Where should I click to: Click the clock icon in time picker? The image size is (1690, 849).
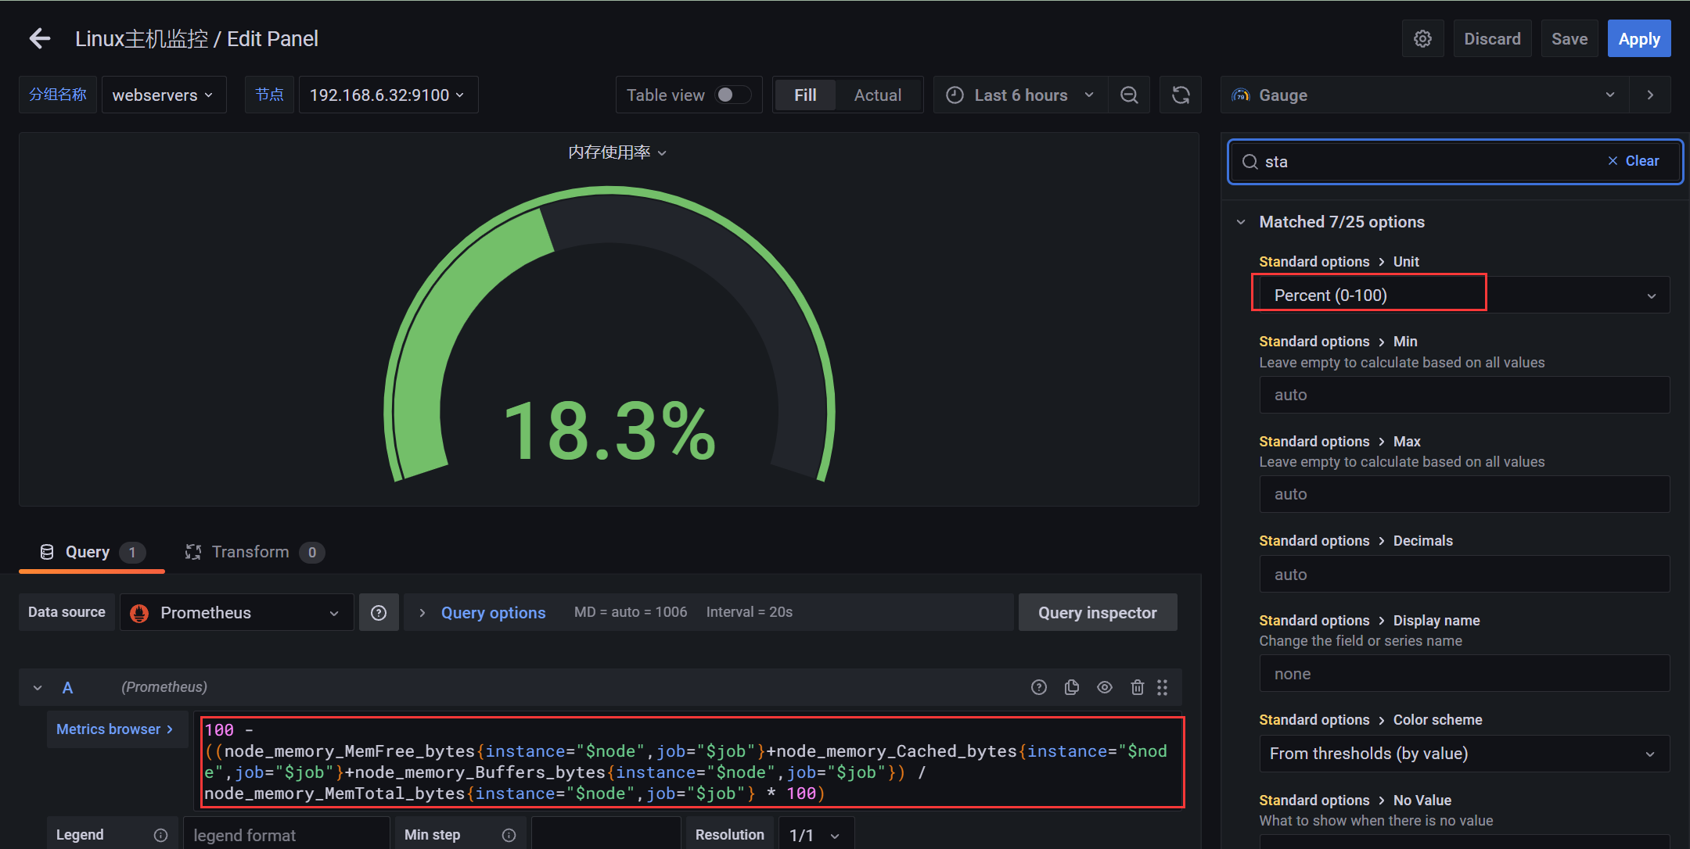tap(955, 95)
